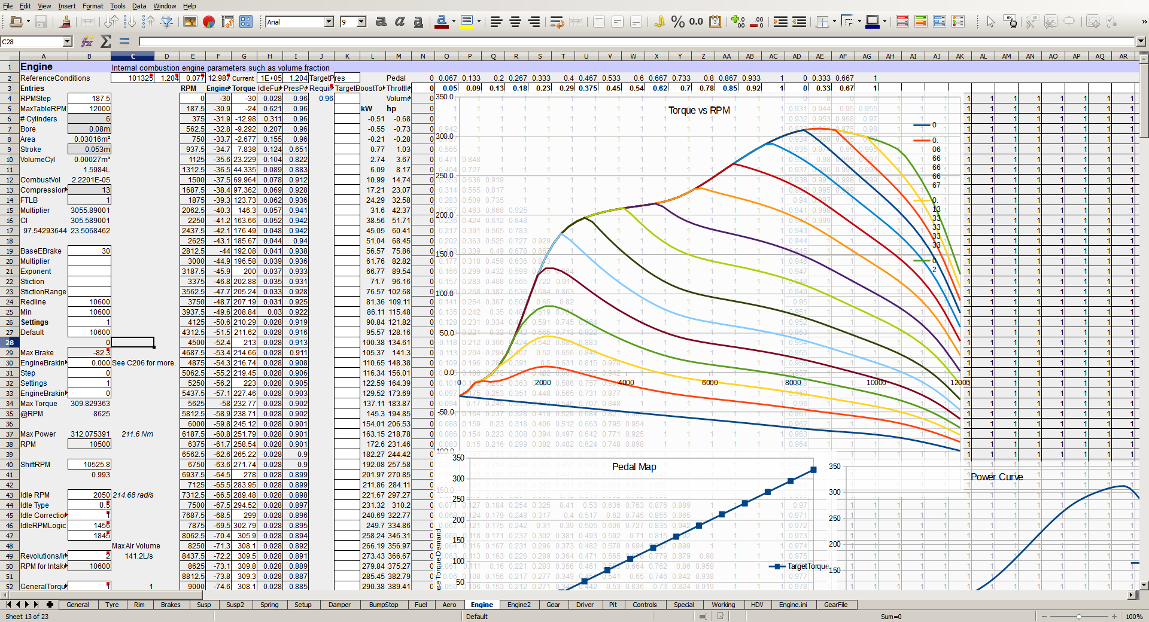Format selection as currency

tap(659, 22)
